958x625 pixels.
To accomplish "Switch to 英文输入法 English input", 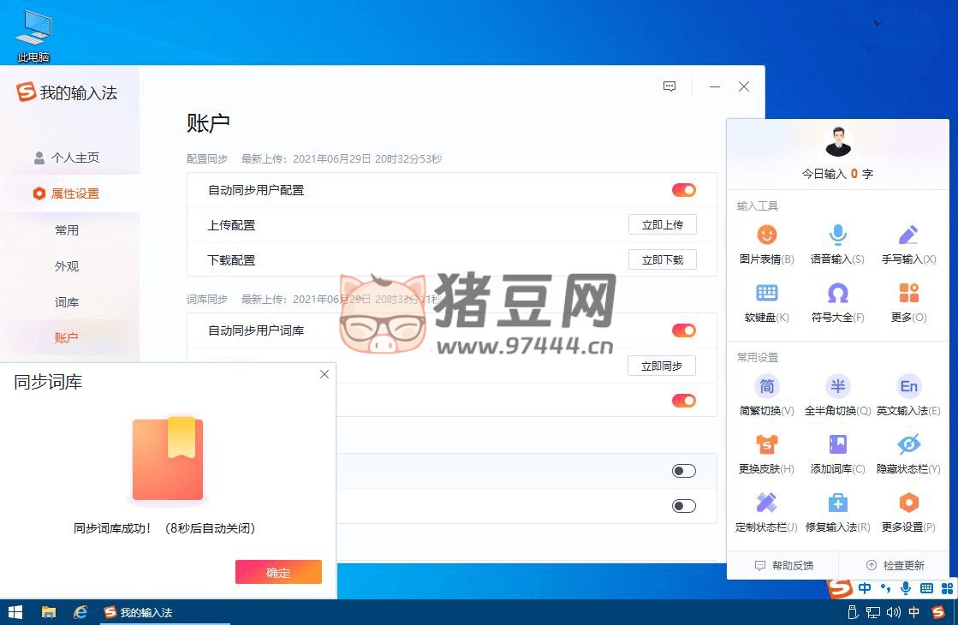I will pyautogui.click(x=908, y=396).
